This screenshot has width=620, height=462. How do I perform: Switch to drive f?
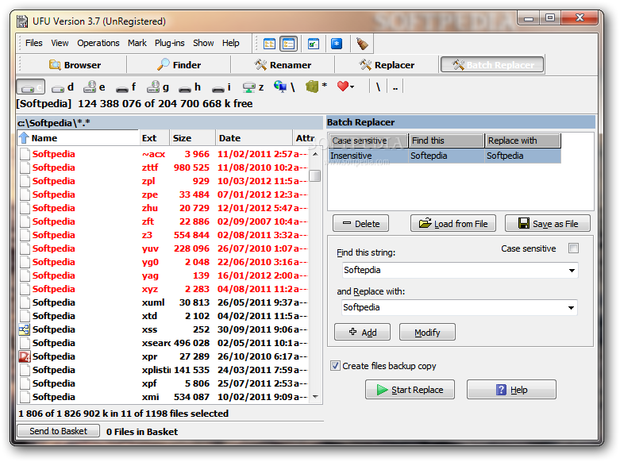(x=126, y=87)
